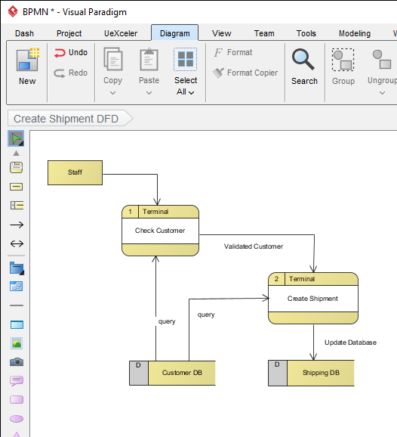Select the one-way Data Flow arrow tool

[x=17, y=225]
